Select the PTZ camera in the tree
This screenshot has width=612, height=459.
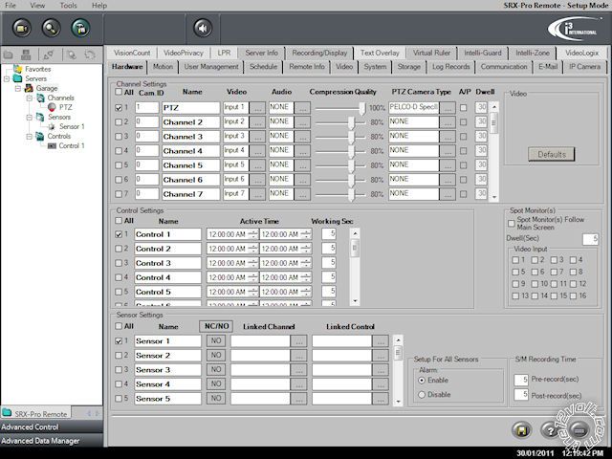pyautogui.click(x=65, y=108)
